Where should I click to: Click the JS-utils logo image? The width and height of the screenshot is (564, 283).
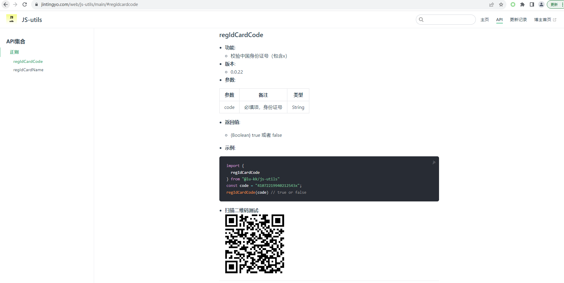tap(12, 19)
